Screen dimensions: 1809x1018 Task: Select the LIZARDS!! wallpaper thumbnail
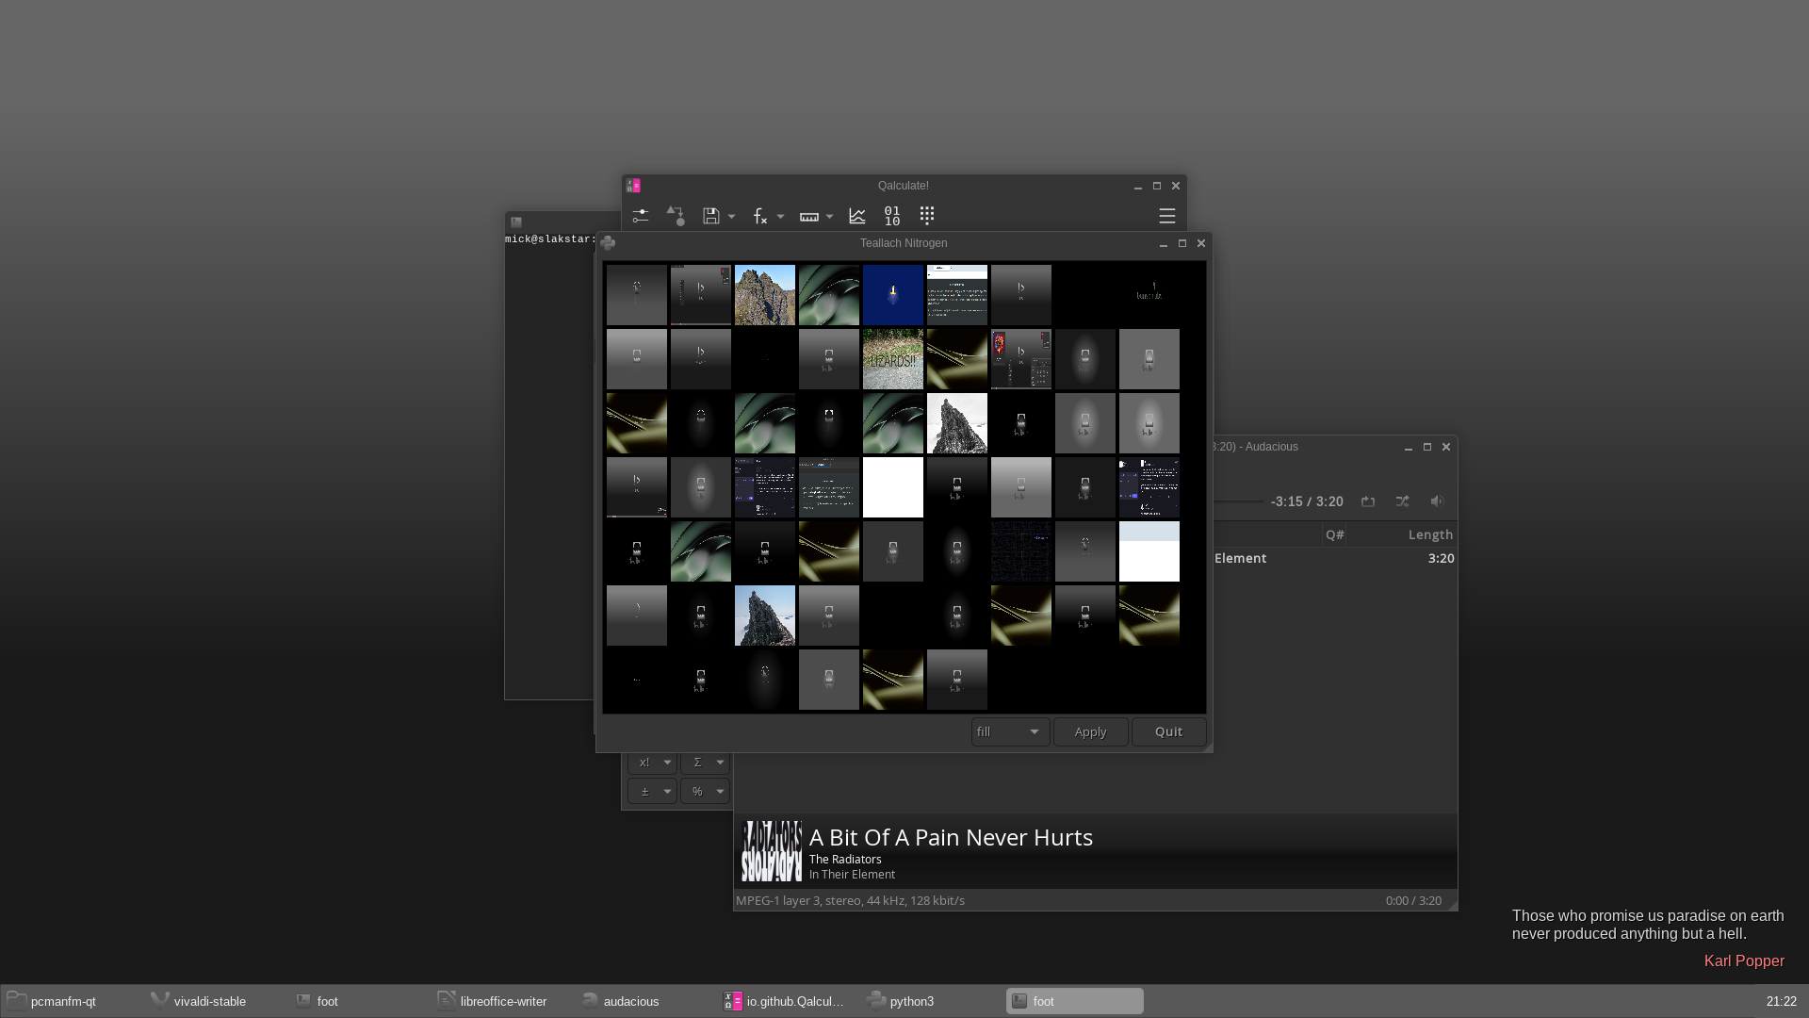(892, 359)
